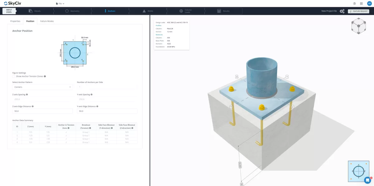Open the chat support bubble
The image size is (374, 186).
coord(367,180)
